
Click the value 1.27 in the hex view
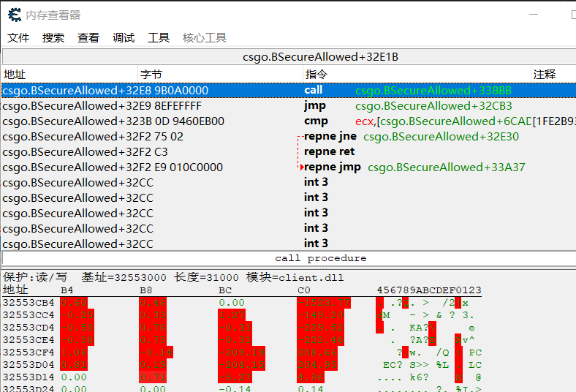232,315
